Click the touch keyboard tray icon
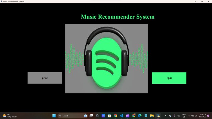The image size is (212, 119). tap(179, 116)
